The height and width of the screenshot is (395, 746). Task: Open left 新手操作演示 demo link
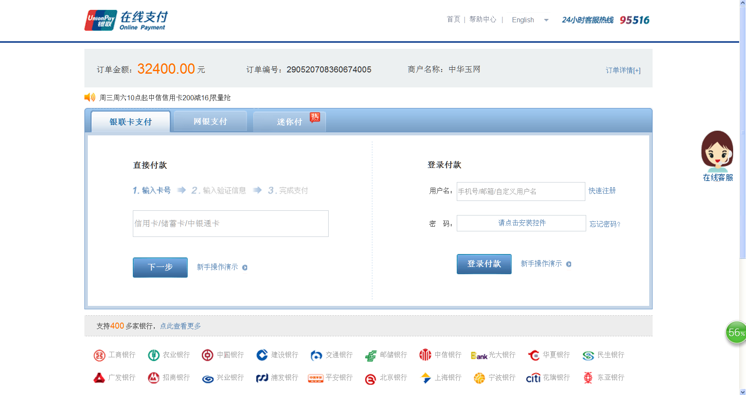217,267
